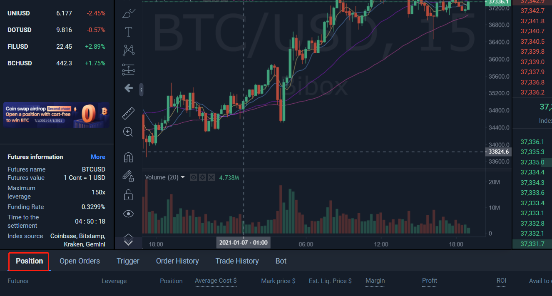Collapse the drawing toolbar side handle
Screen dimensions: 552x296
(x=141, y=90)
